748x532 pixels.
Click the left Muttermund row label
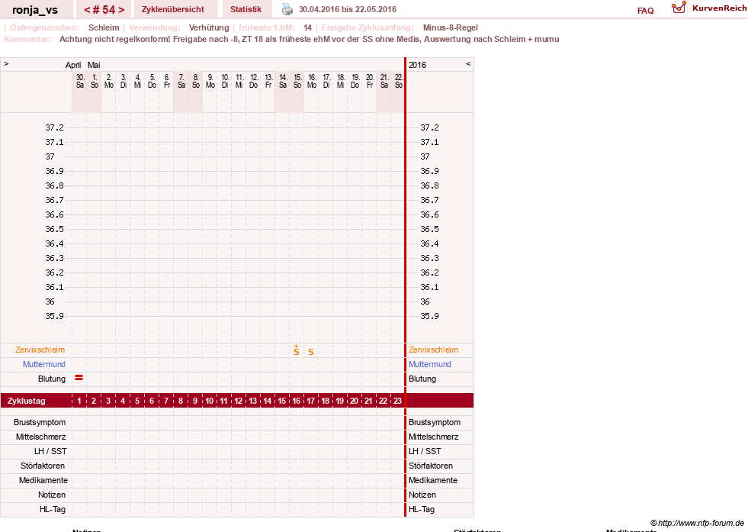coord(44,364)
